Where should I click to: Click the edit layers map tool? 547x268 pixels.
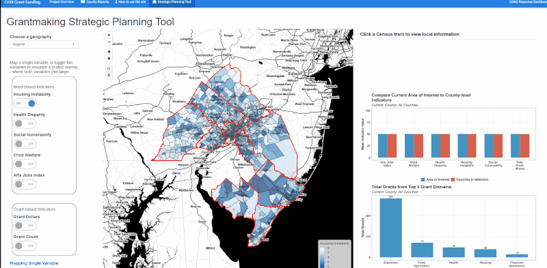click(x=109, y=69)
